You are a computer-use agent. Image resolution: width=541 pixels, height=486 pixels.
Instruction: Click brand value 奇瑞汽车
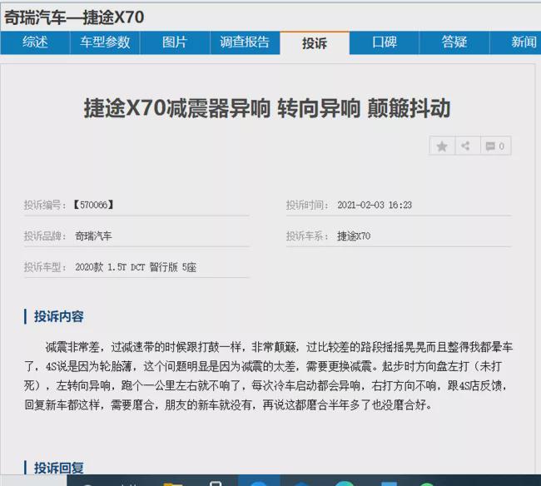(x=93, y=236)
